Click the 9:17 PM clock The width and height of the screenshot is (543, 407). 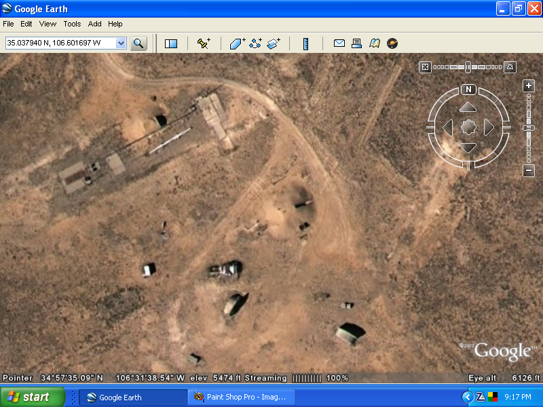[518, 397]
